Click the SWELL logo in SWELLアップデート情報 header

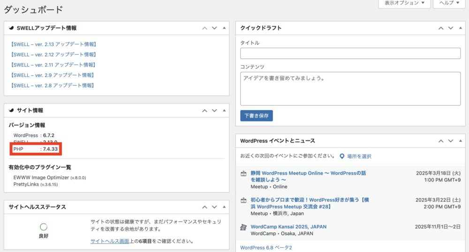point(11,28)
